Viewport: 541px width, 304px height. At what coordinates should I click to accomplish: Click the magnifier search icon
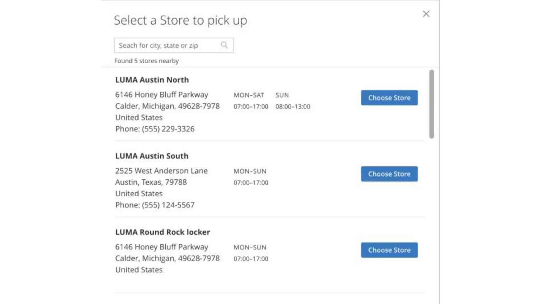(224, 45)
